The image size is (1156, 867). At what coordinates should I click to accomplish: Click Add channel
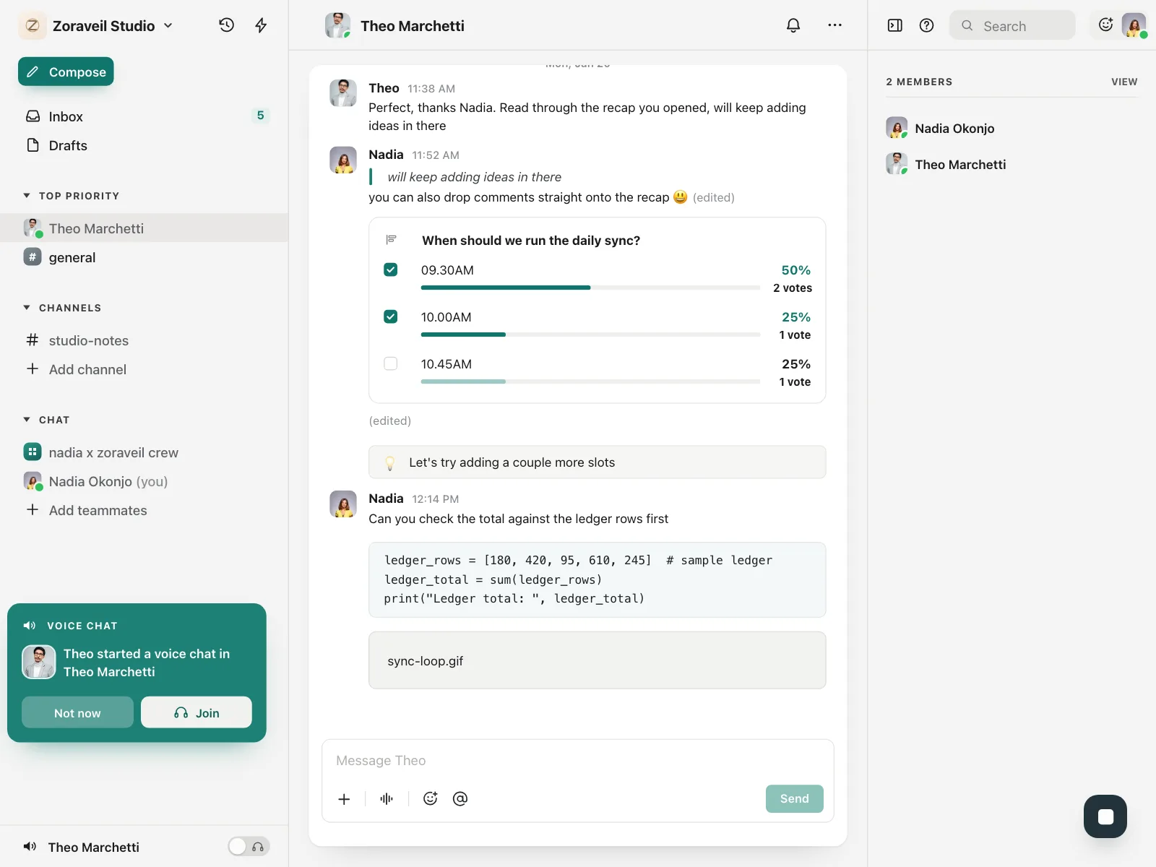pos(87,368)
